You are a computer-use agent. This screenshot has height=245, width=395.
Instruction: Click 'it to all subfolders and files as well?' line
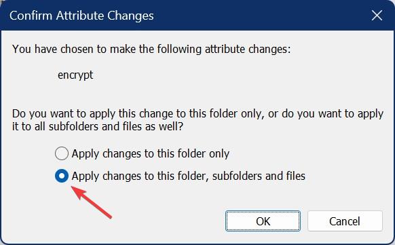(x=98, y=126)
